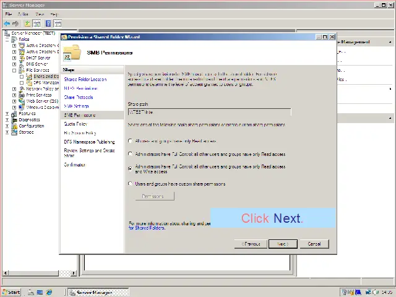Open the File menu

point(8,14)
